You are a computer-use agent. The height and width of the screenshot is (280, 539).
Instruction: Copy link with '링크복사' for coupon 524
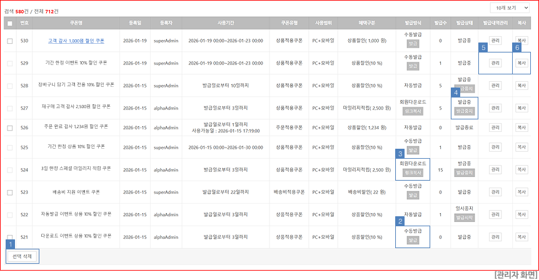pyautogui.click(x=413, y=172)
